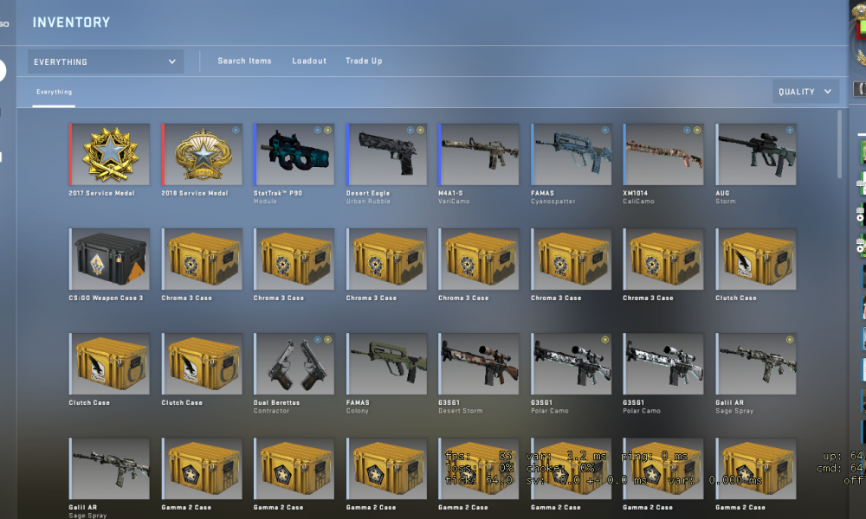This screenshot has width=866, height=519.
Task: Select the CS:GO Weapon Case 3
Action: pyautogui.click(x=109, y=259)
